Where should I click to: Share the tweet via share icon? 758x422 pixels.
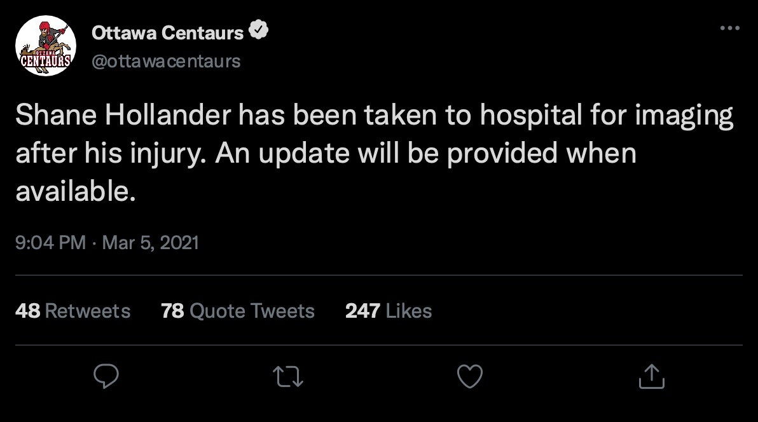[651, 376]
